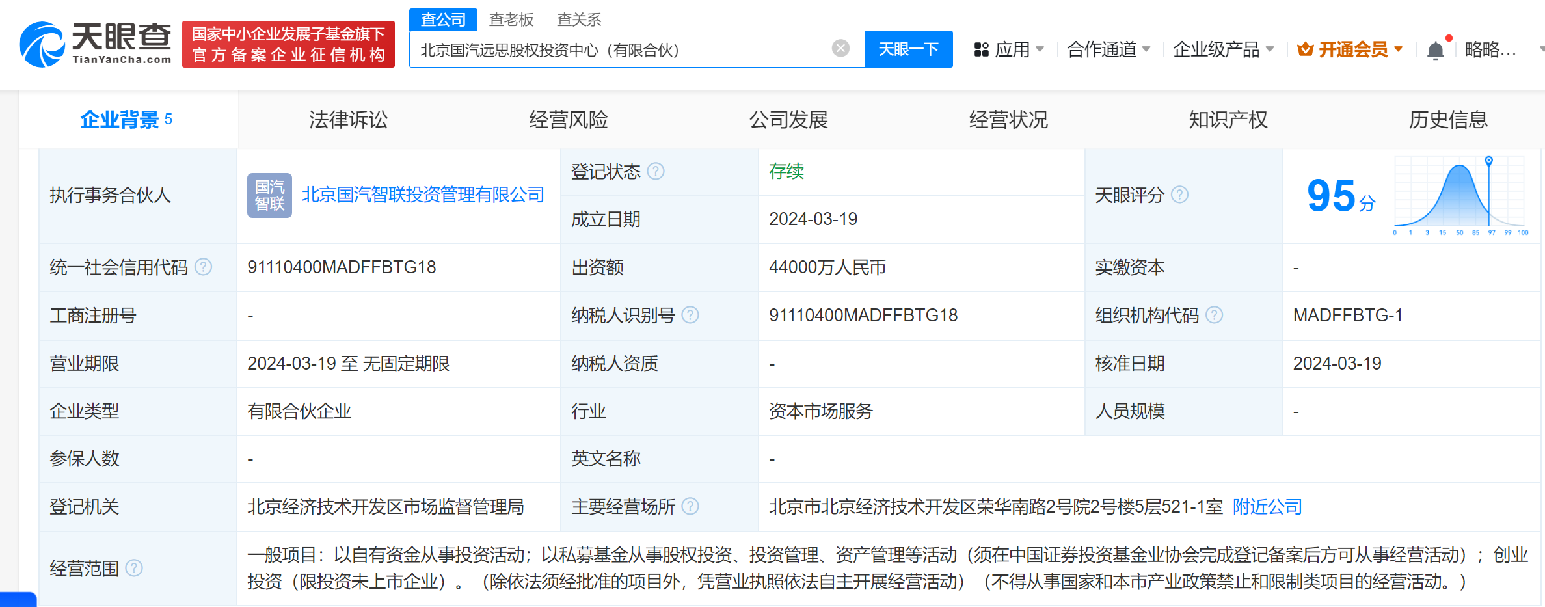Expand the 应用 dropdown menu
The image size is (1545, 607).
pyautogui.click(x=1009, y=49)
